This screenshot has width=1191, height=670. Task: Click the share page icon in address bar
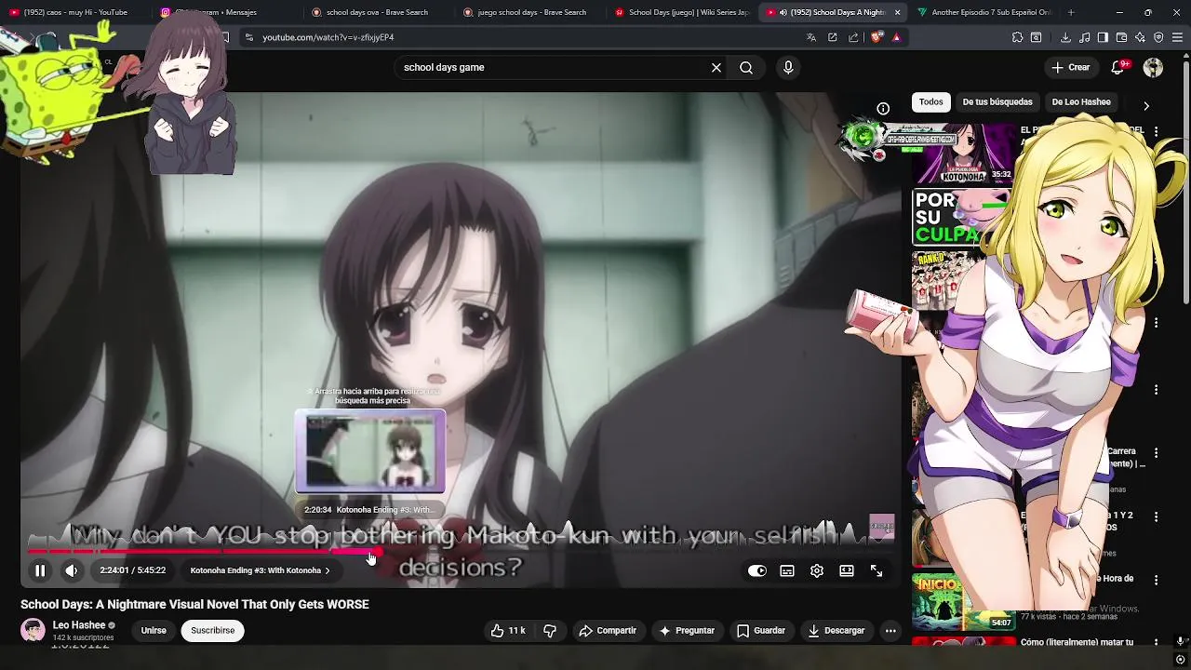pos(853,37)
